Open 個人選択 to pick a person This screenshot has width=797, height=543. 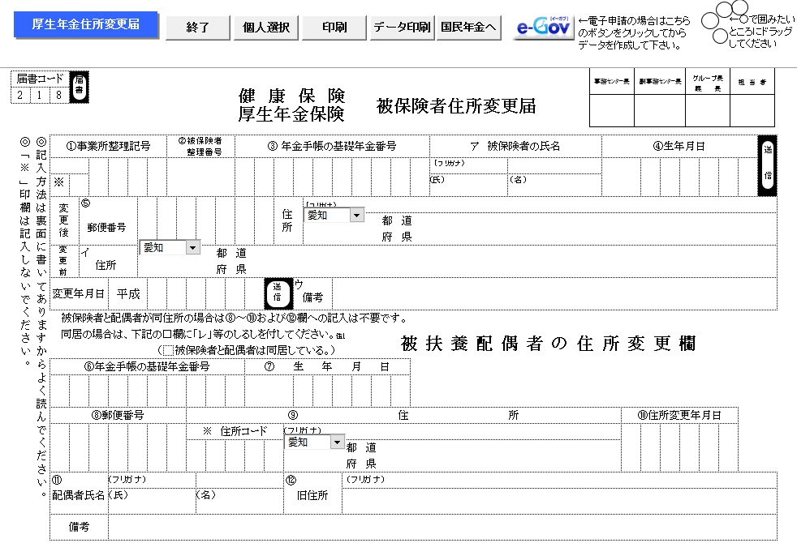pos(266,28)
